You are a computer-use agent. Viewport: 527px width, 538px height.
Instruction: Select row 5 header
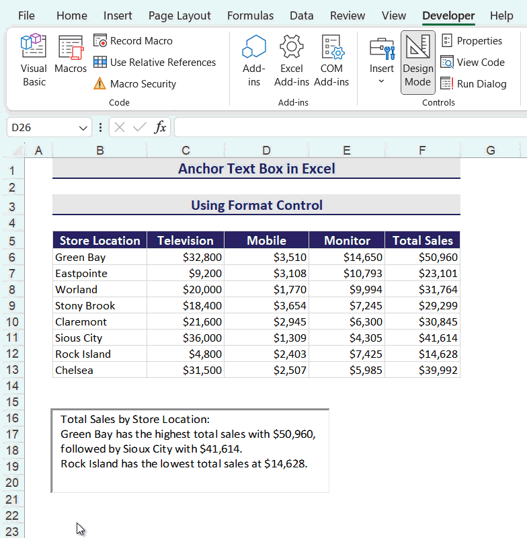click(12, 241)
